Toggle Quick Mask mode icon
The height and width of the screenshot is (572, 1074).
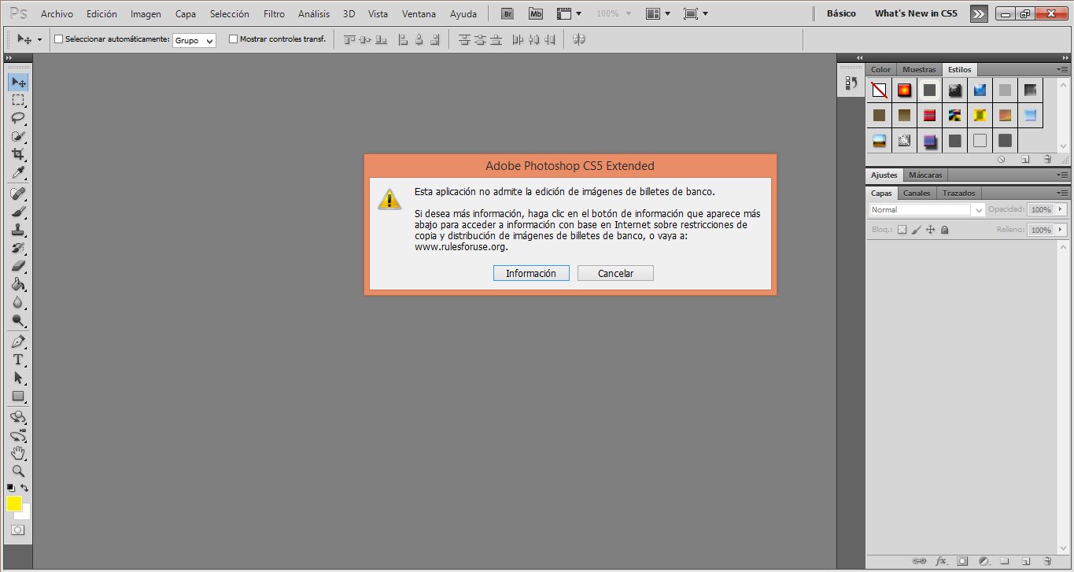[17, 530]
